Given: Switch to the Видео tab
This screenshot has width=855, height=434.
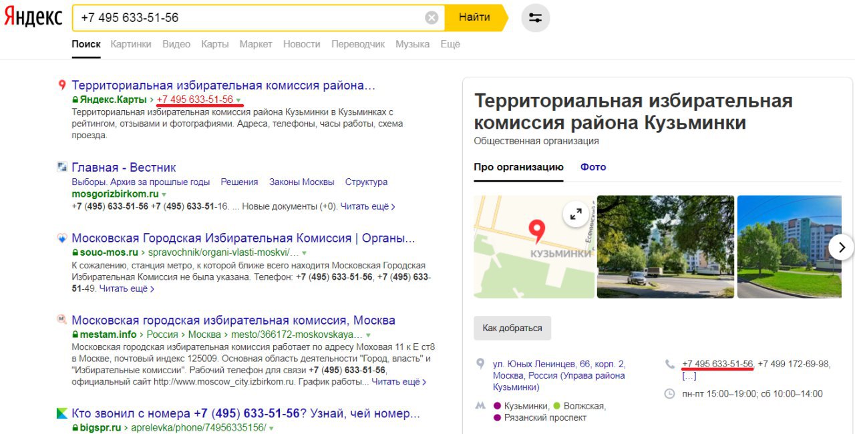Looking at the screenshot, I should [x=176, y=44].
